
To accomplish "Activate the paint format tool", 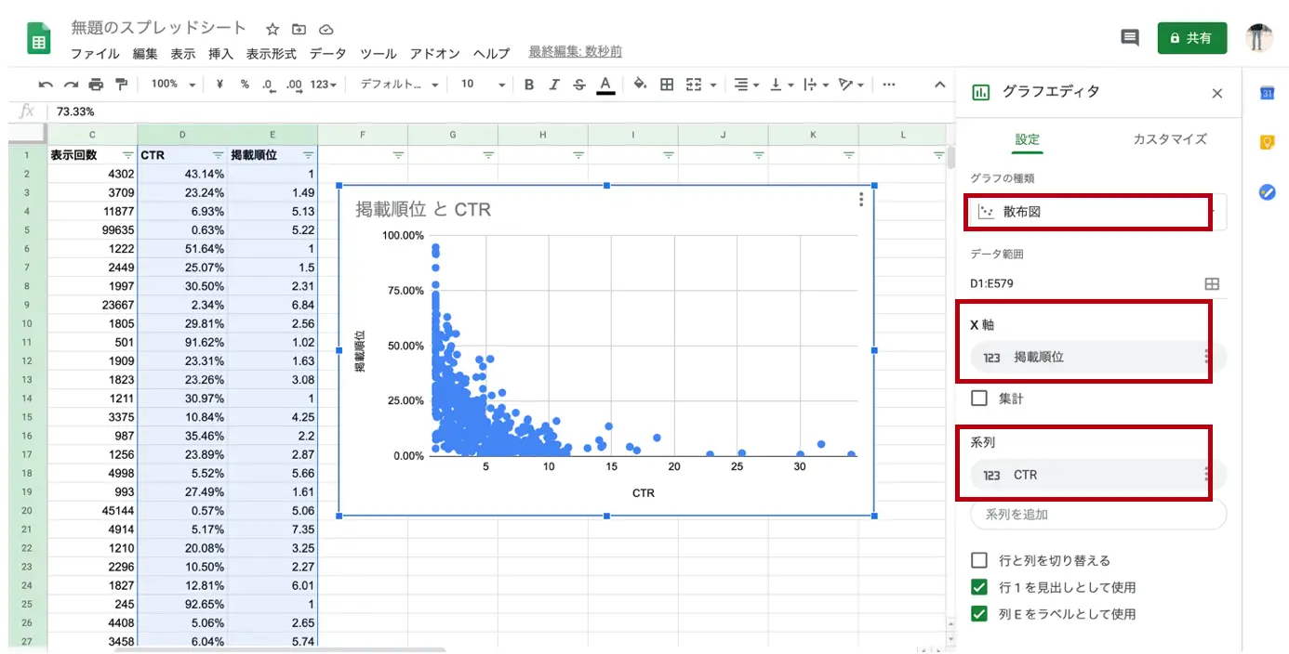I will [x=121, y=85].
